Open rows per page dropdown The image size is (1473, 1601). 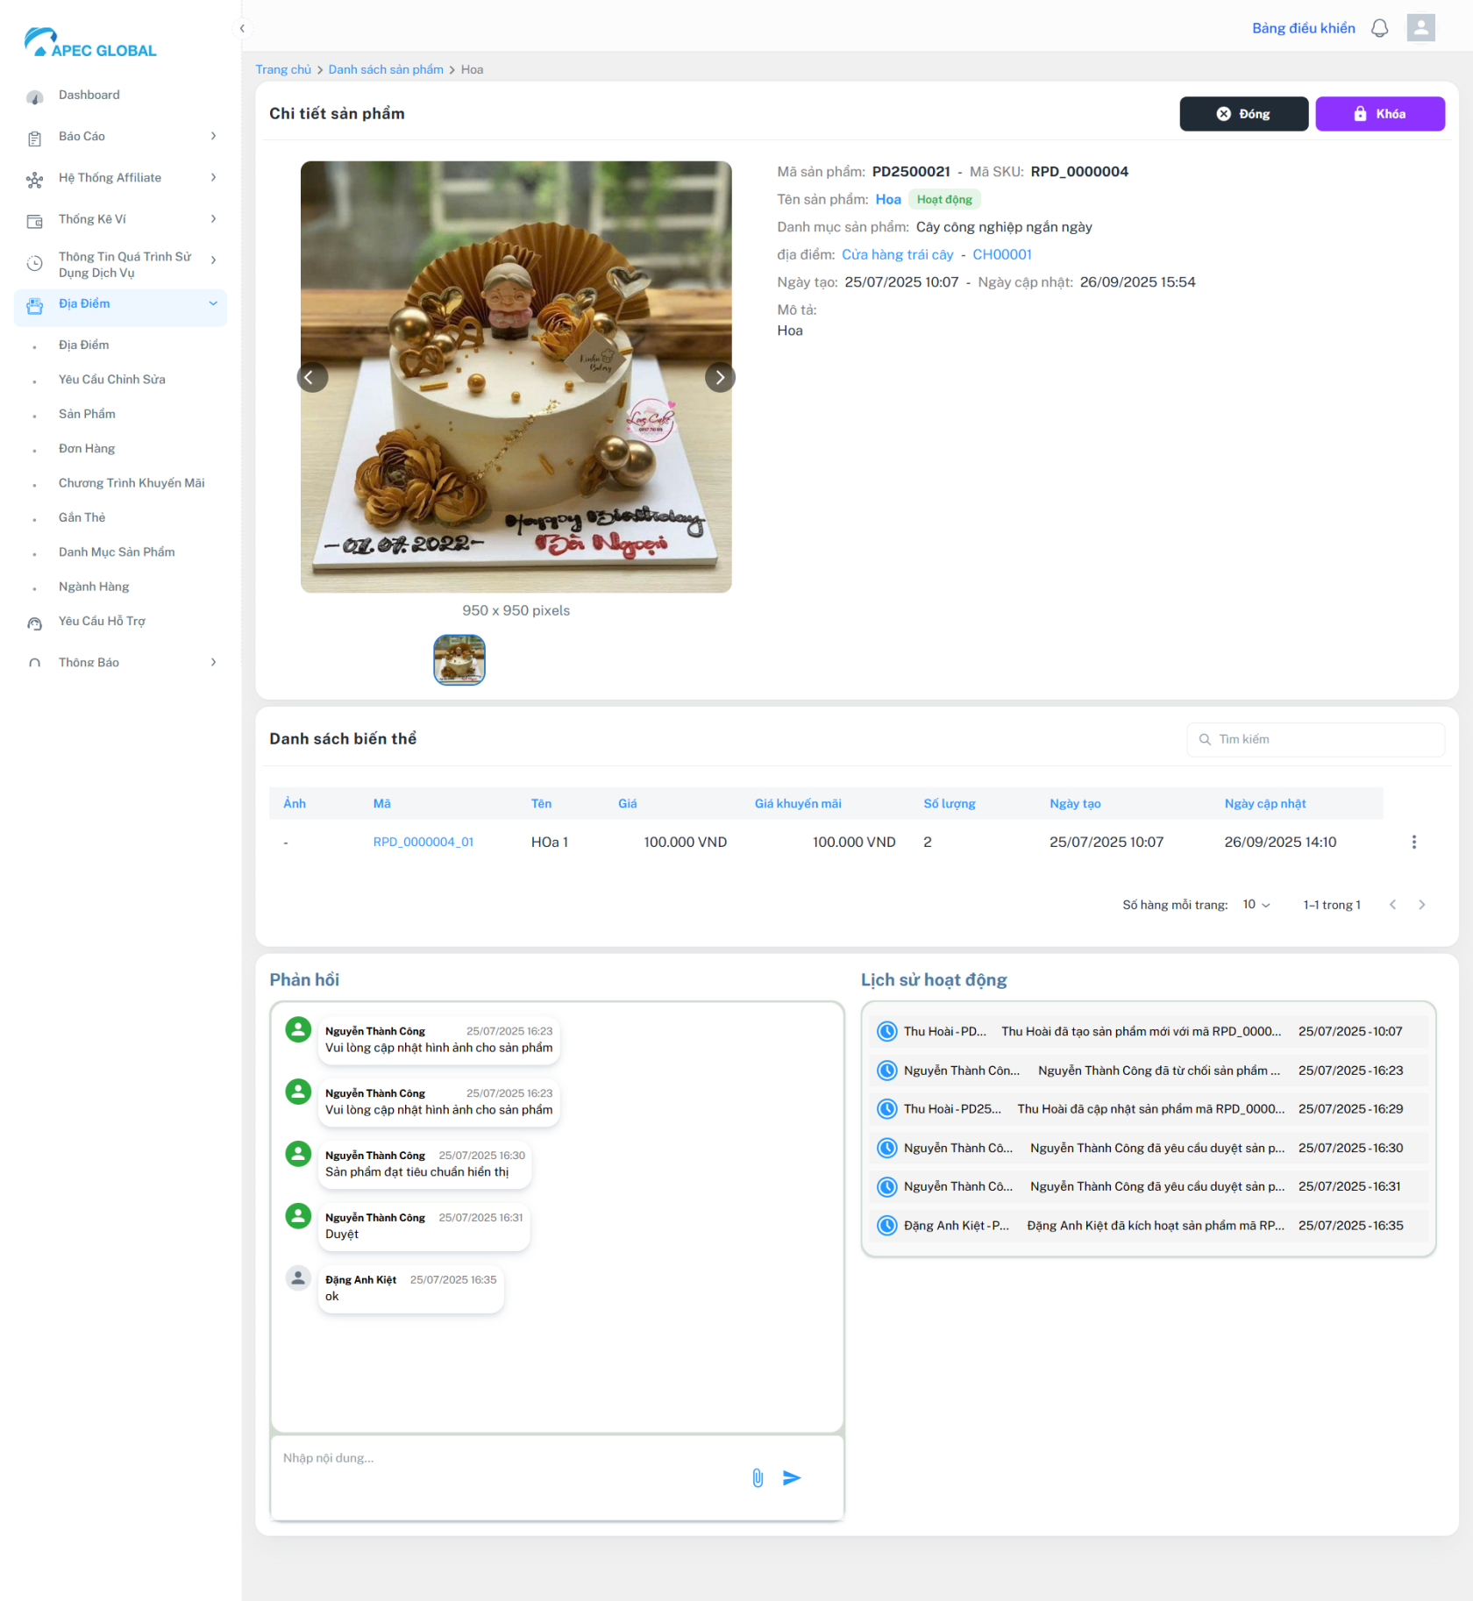[1256, 905]
